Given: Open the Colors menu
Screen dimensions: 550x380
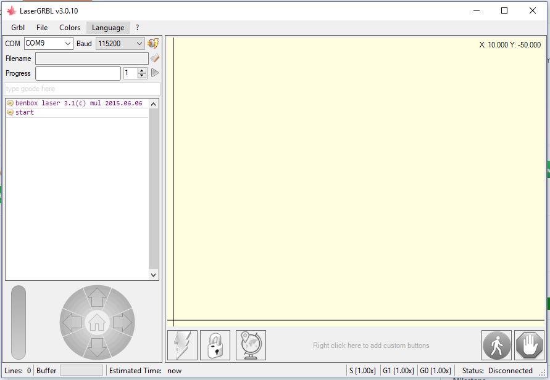Looking at the screenshot, I should [70, 28].
